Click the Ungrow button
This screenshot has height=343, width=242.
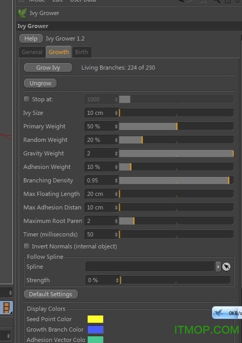click(x=40, y=83)
